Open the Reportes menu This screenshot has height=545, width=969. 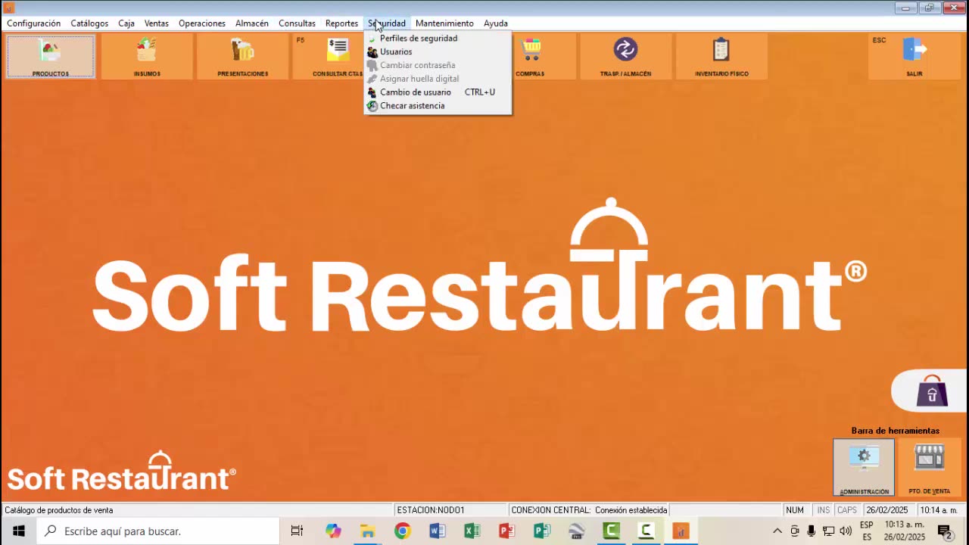[341, 23]
